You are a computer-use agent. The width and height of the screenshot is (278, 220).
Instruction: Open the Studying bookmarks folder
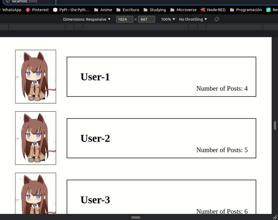coord(155,10)
